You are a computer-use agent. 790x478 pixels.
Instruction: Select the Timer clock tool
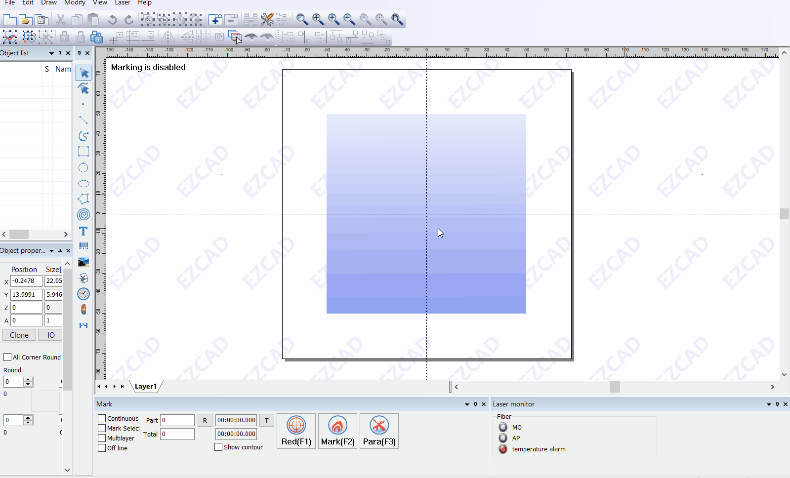click(x=83, y=294)
